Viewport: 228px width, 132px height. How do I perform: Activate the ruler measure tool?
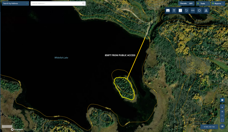[x=193, y=10]
